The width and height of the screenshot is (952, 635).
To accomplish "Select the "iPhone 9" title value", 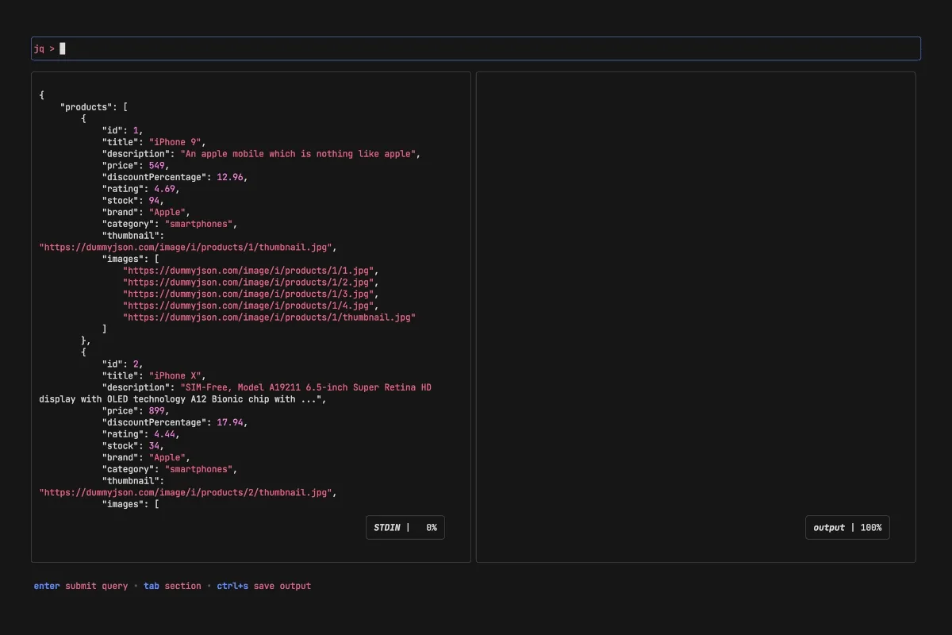I will tap(177, 142).
